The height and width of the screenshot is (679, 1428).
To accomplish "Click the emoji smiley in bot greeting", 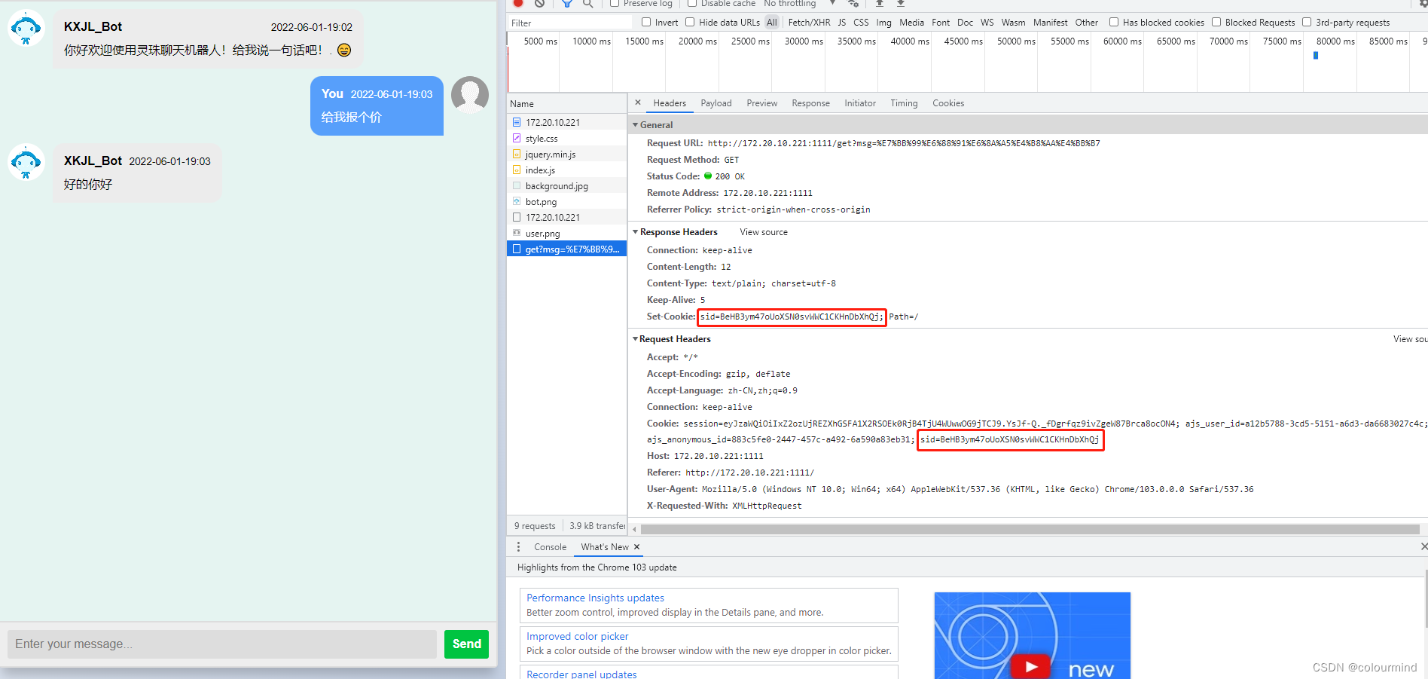I will click(x=344, y=50).
